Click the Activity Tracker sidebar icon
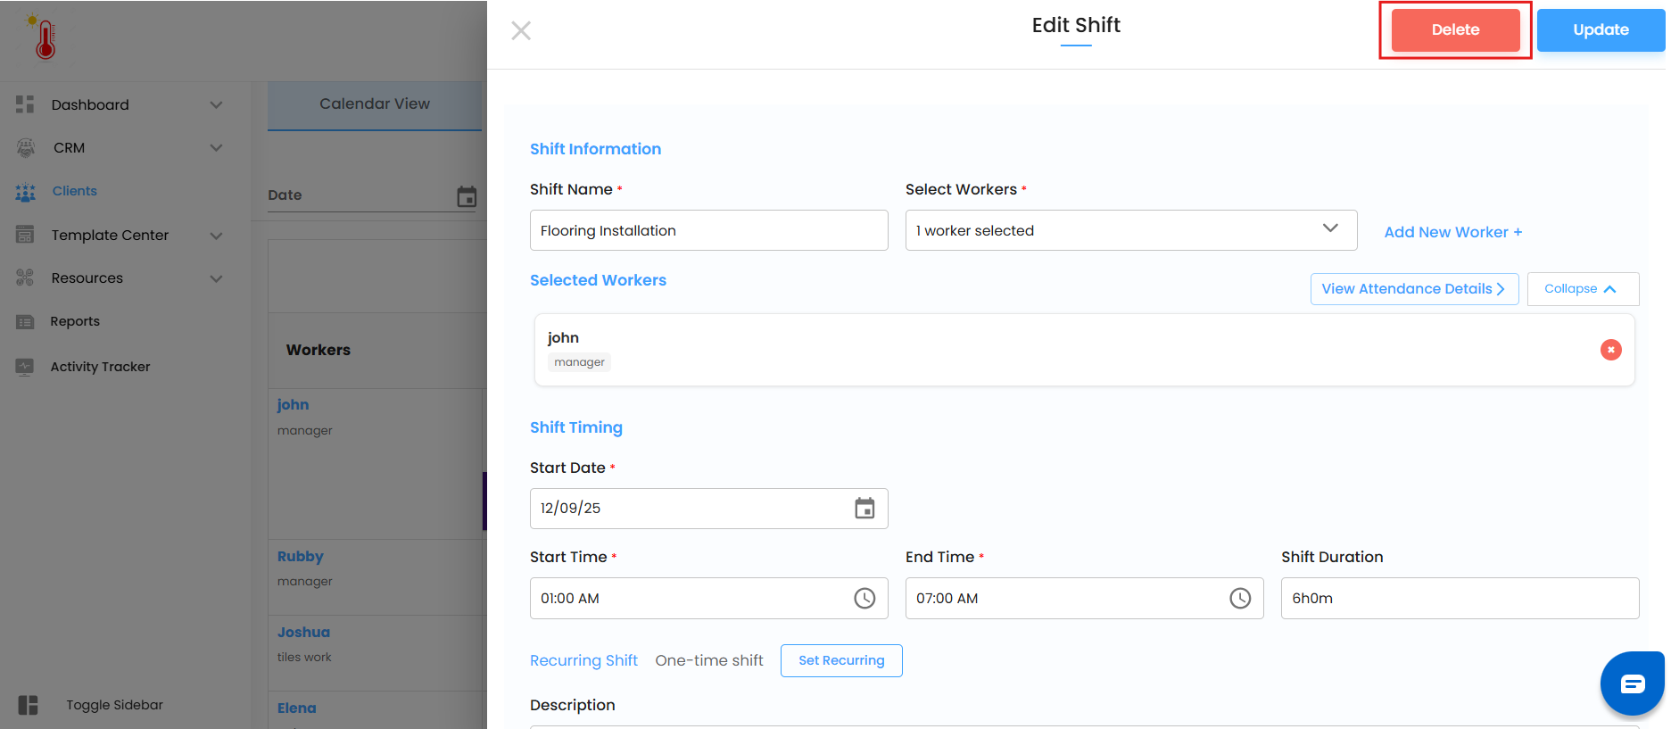 click(x=25, y=367)
